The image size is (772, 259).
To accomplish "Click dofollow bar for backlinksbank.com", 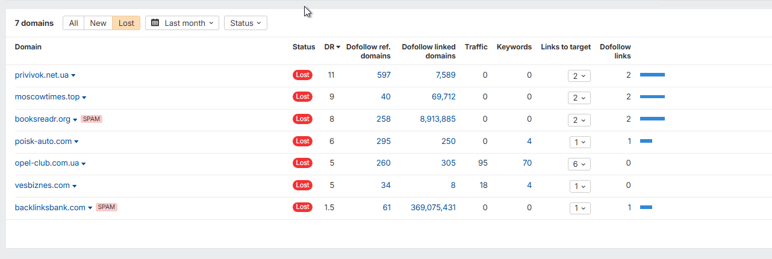I will 646,207.
